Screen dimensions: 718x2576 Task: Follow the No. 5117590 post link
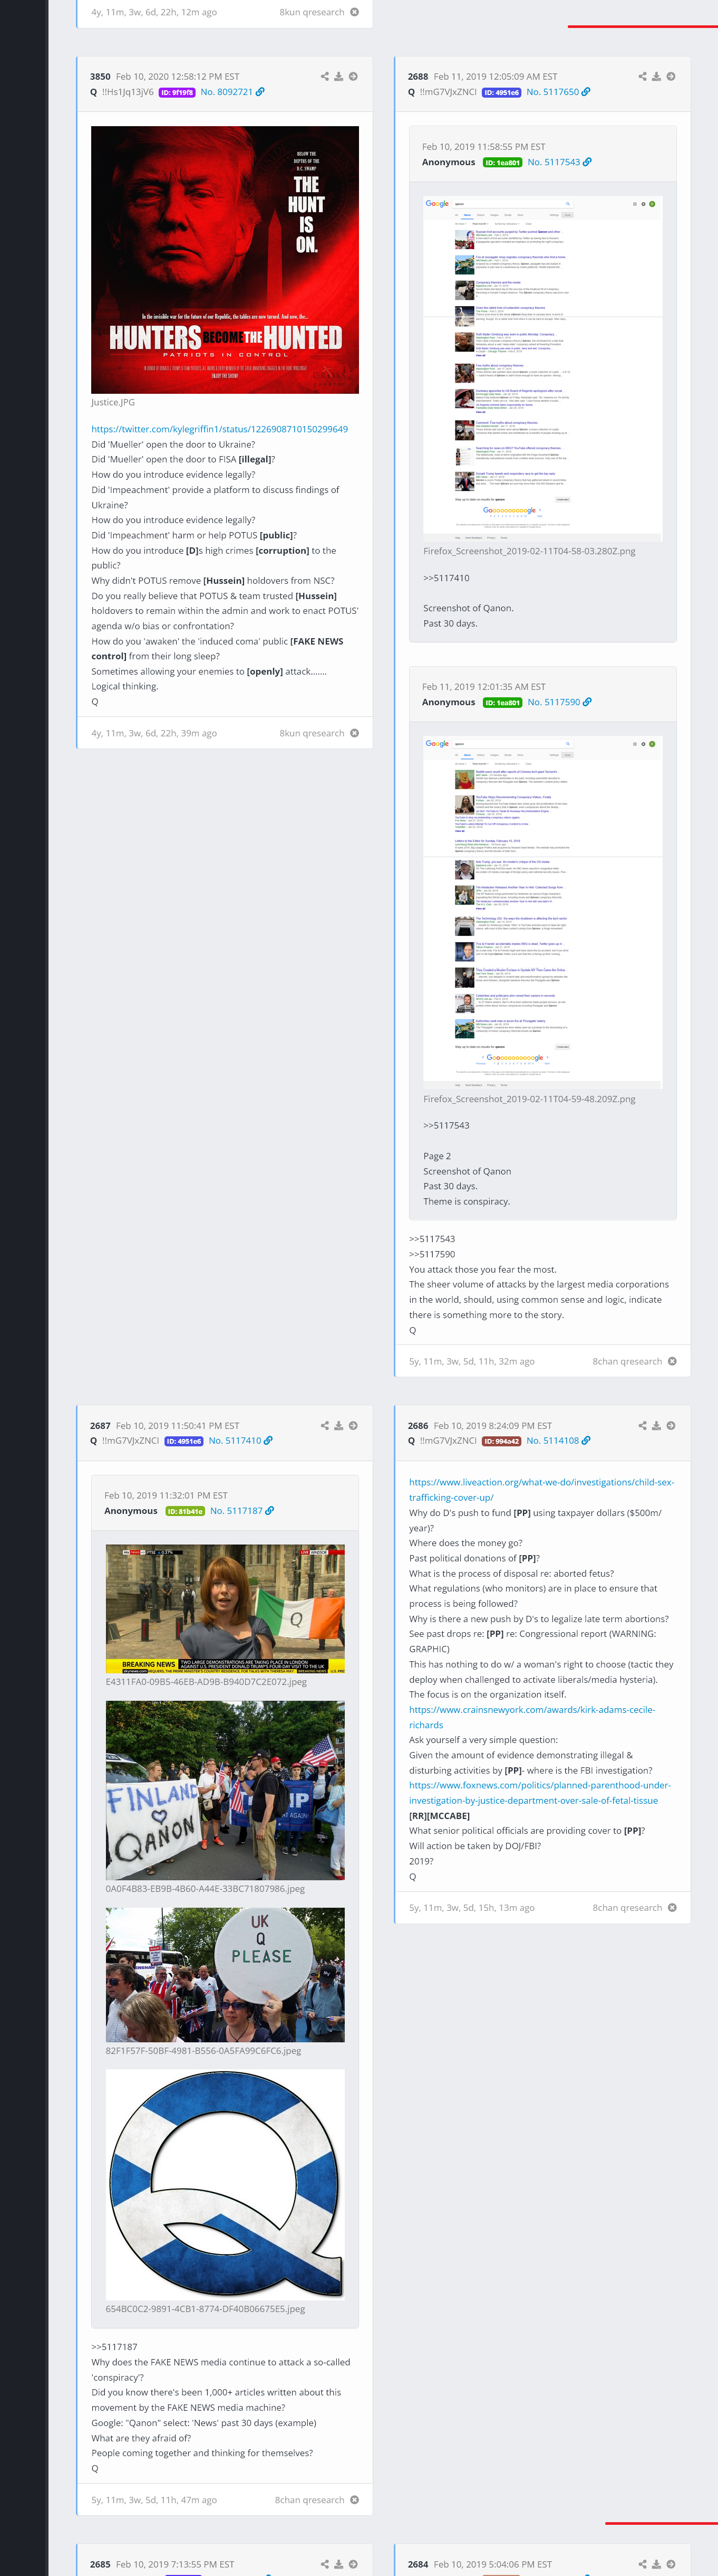553,702
